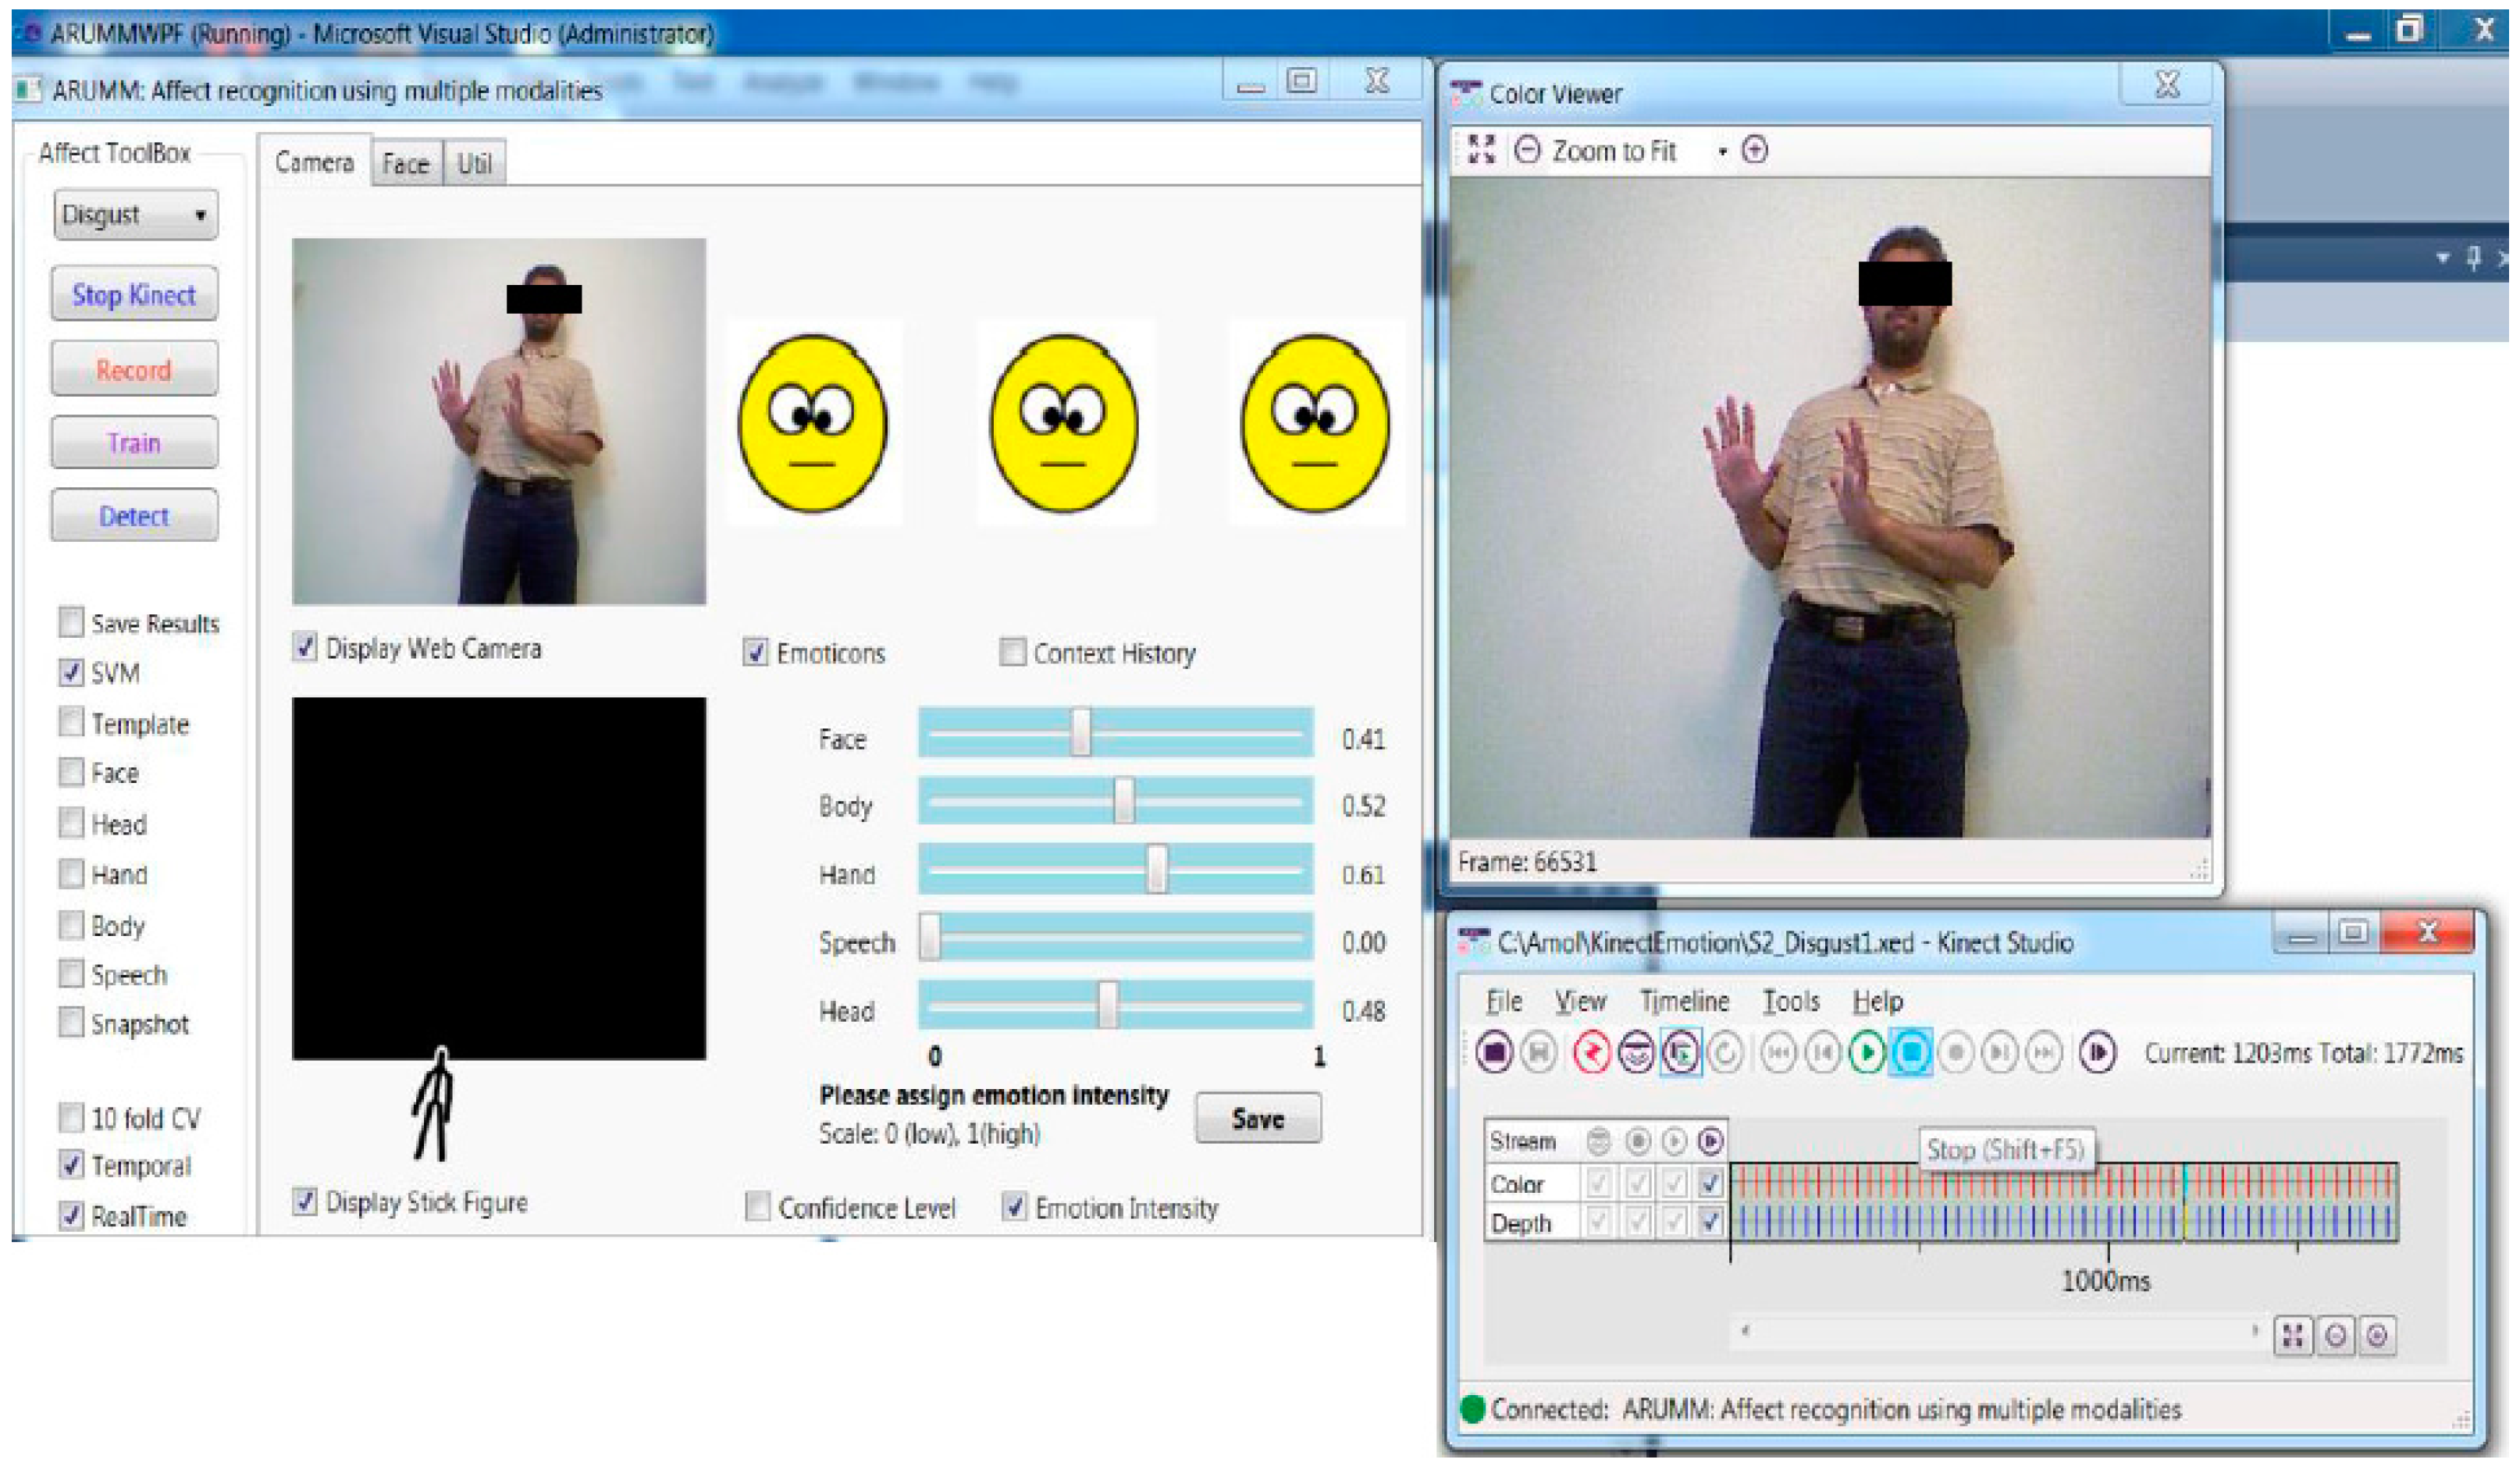Open the Tools menu in Kinect Studio
The image size is (2520, 1470).
(1790, 1001)
